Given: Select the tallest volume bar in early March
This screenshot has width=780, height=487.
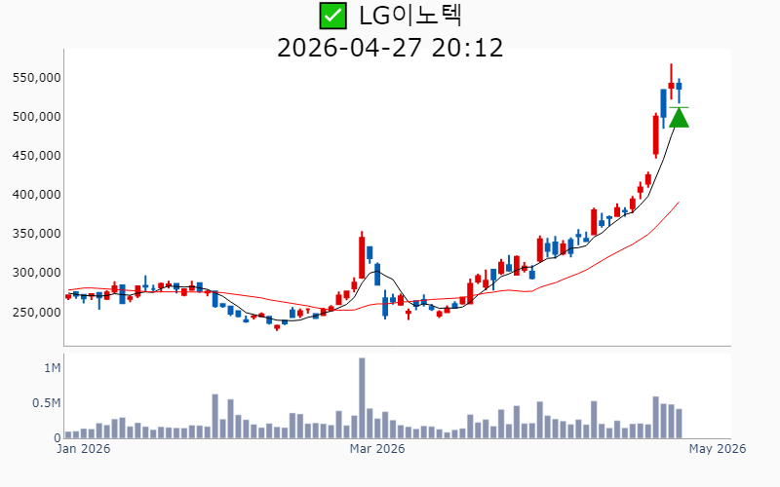Looking at the screenshot, I should point(362,397).
